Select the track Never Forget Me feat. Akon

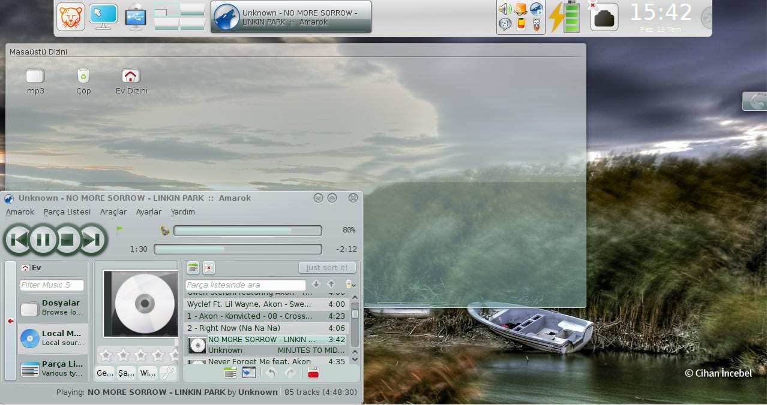click(266, 362)
